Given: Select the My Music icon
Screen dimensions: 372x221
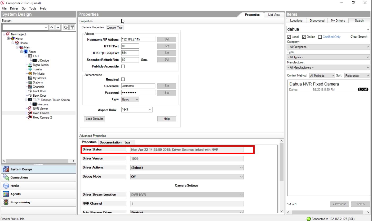Looking at the screenshot, I should (30, 74).
